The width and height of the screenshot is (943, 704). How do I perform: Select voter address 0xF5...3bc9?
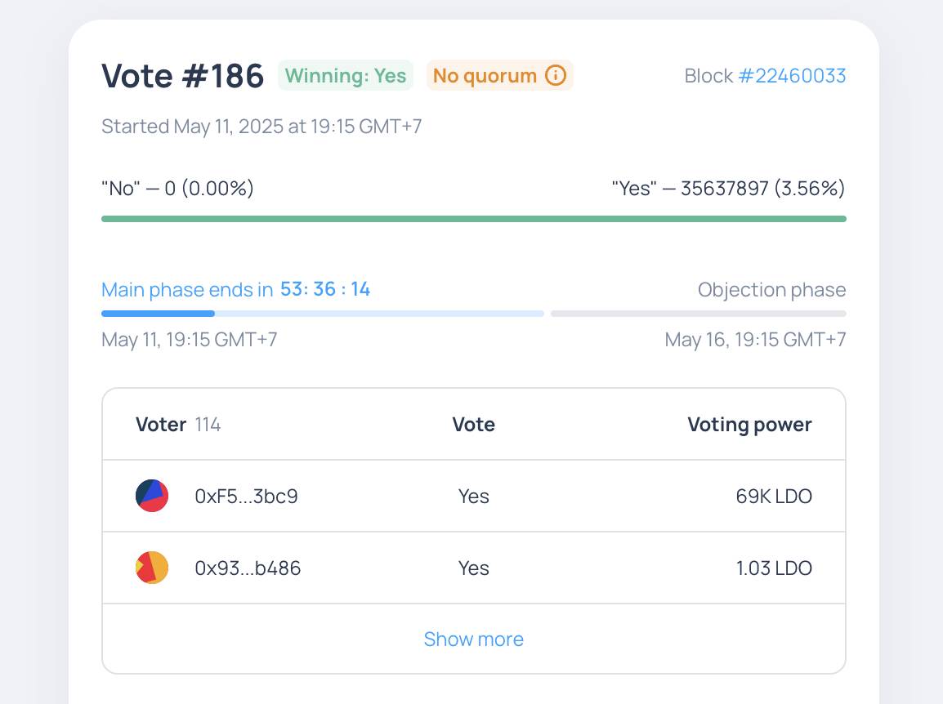246,496
